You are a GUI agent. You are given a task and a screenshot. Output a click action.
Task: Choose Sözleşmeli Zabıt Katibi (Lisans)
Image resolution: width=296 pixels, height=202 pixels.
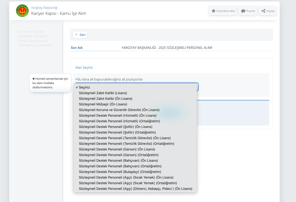(103, 93)
